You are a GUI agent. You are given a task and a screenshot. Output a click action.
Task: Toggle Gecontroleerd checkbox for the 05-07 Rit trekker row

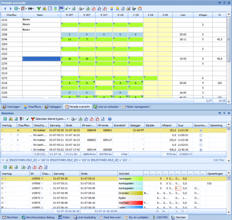201,150
